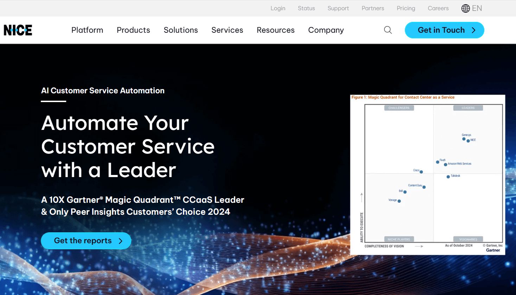Open the Partners link

(x=373, y=8)
